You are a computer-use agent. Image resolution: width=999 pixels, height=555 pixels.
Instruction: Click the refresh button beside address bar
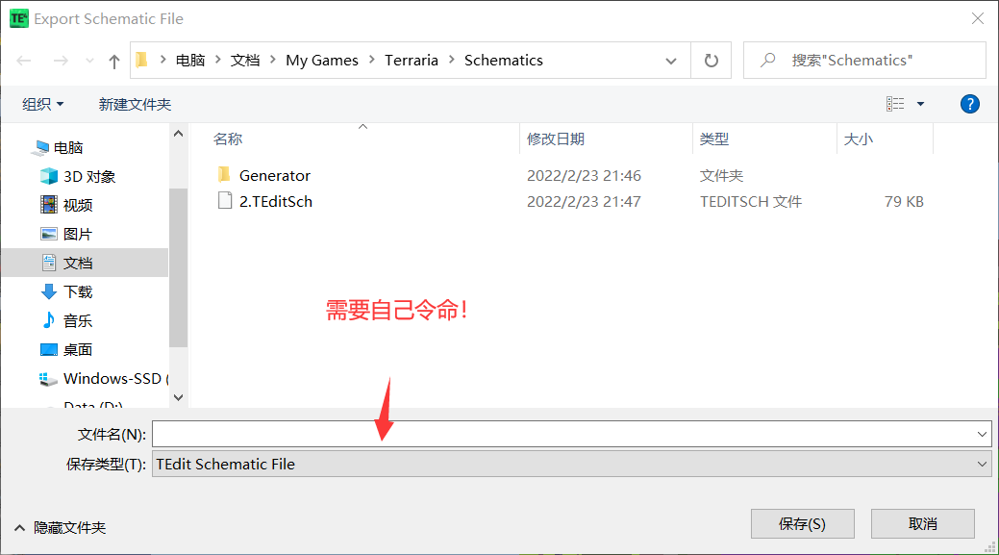tap(712, 61)
